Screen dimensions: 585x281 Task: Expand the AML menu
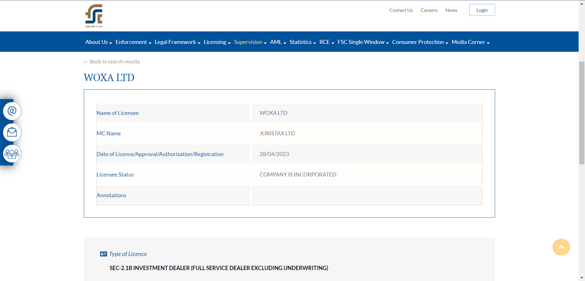(x=278, y=42)
